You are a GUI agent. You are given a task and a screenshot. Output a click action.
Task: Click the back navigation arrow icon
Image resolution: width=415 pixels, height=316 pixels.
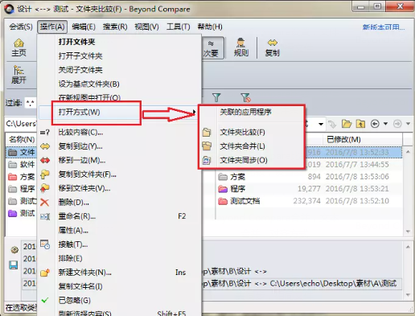(x=375, y=124)
